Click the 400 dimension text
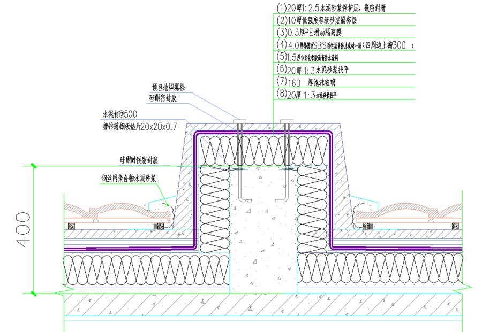The width and height of the screenshot is (482, 332). pyautogui.click(x=22, y=229)
